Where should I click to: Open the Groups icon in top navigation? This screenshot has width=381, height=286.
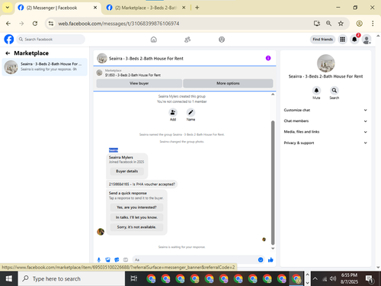(222, 40)
